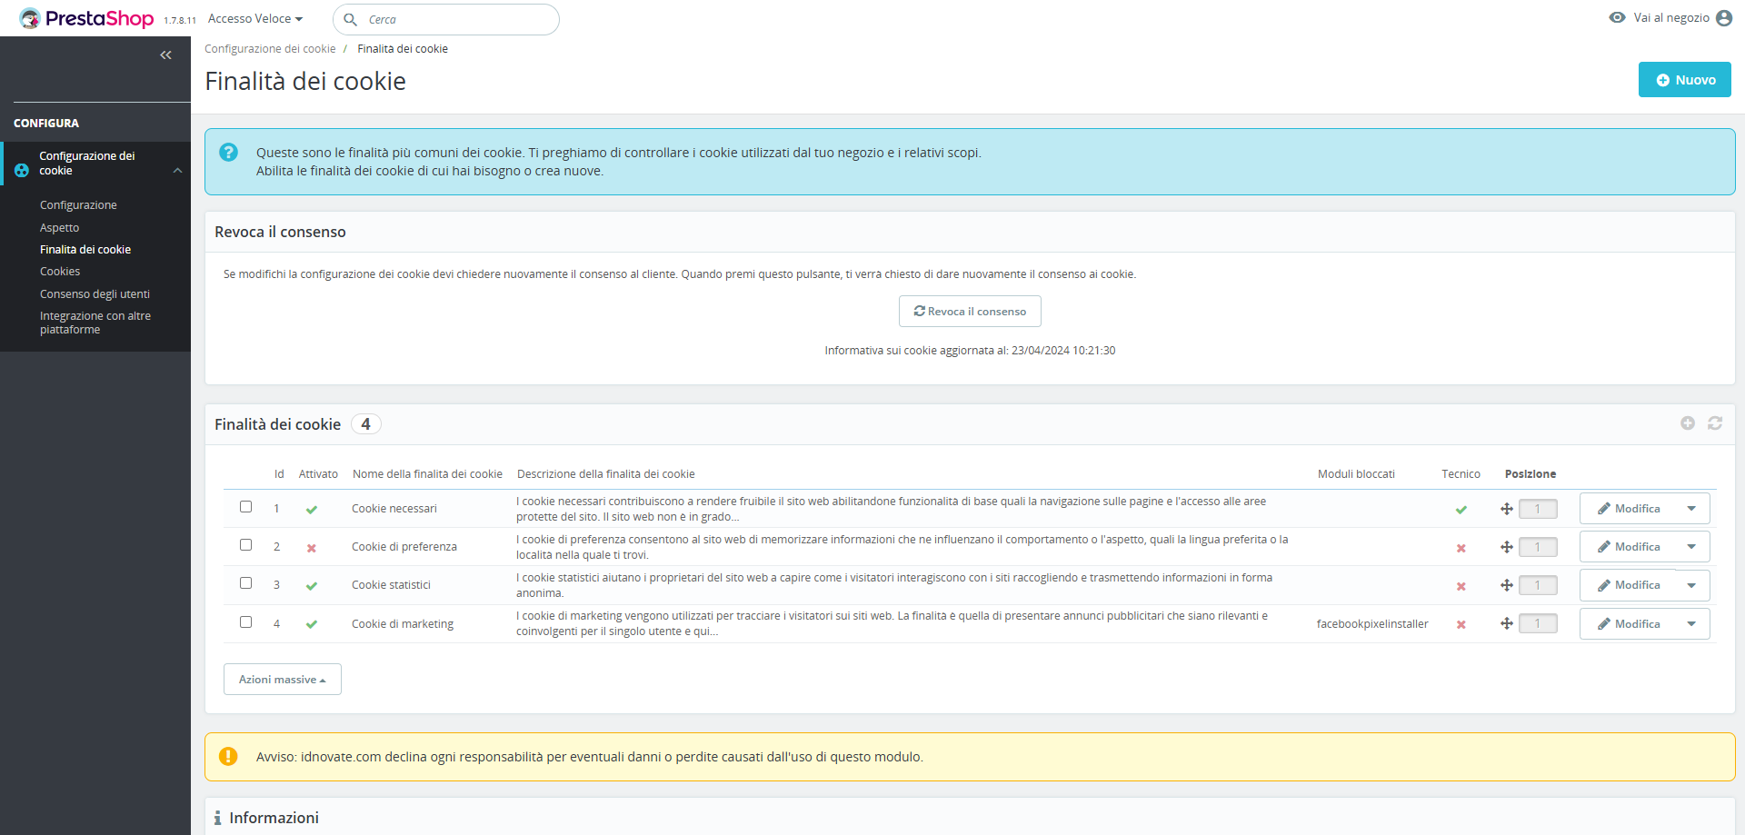Toggle the Attivato status for Cookie di marketing
Image resolution: width=1745 pixels, height=835 pixels.
[x=312, y=624]
